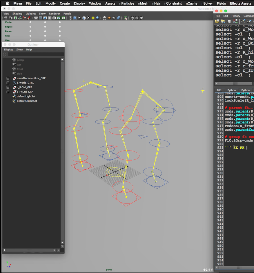254x273 pixels.
Task: Enable Wireframe on Shaded icon
Action: pyautogui.click(x=84, y=18)
